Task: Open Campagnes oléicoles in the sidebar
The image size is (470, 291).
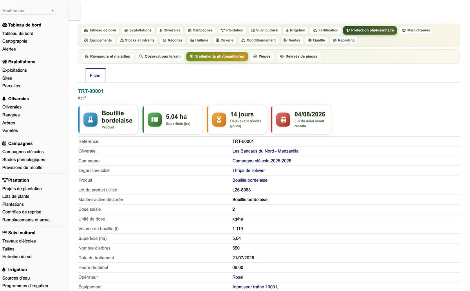Action: click(23, 152)
